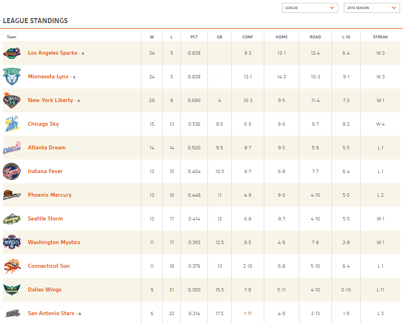Open Dallas Wings team link
The width and height of the screenshot is (403, 323).
tap(45, 290)
